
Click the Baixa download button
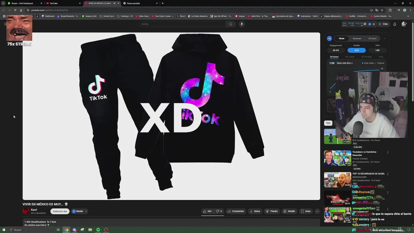pyautogui.click(x=255, y=211)
